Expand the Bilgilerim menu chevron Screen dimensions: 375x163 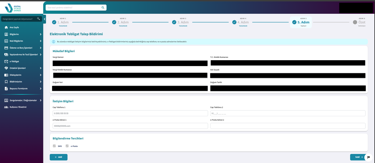pos(40,34)
